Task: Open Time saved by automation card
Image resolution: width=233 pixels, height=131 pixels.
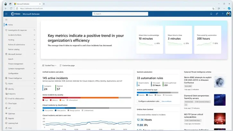Action: tap(208, 40)
